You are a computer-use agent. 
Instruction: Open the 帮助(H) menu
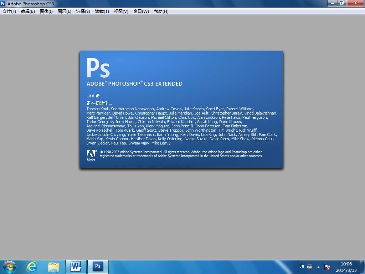click(161, 11)
